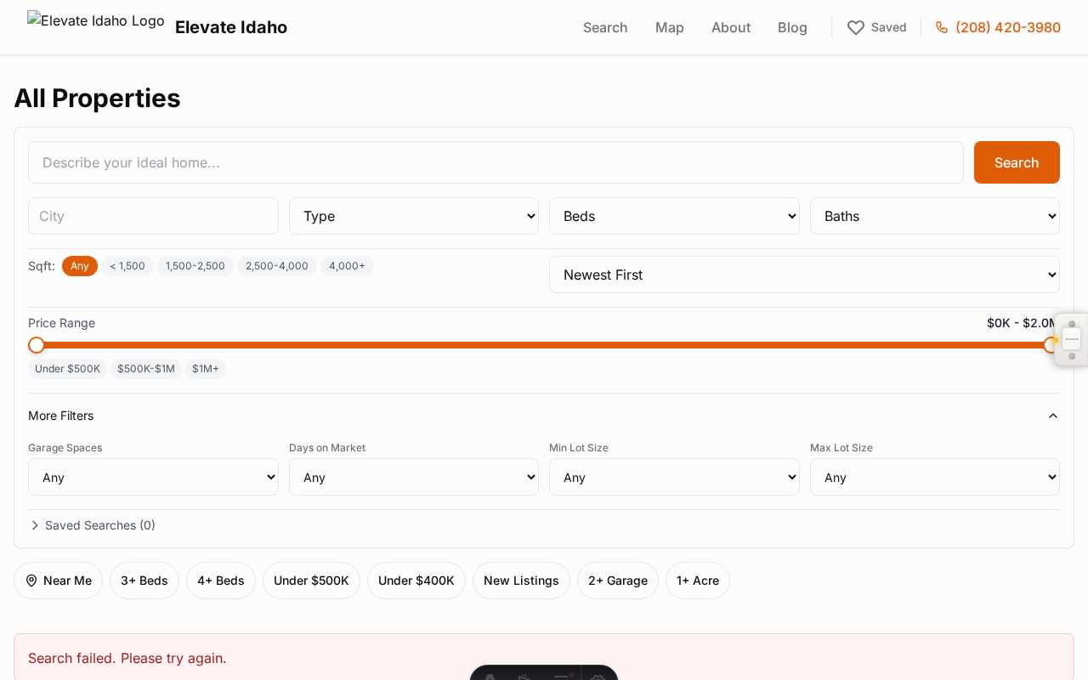Screen dimensions: 1088x680
Task: Open the Type dropdown
Action: [414, 216]
